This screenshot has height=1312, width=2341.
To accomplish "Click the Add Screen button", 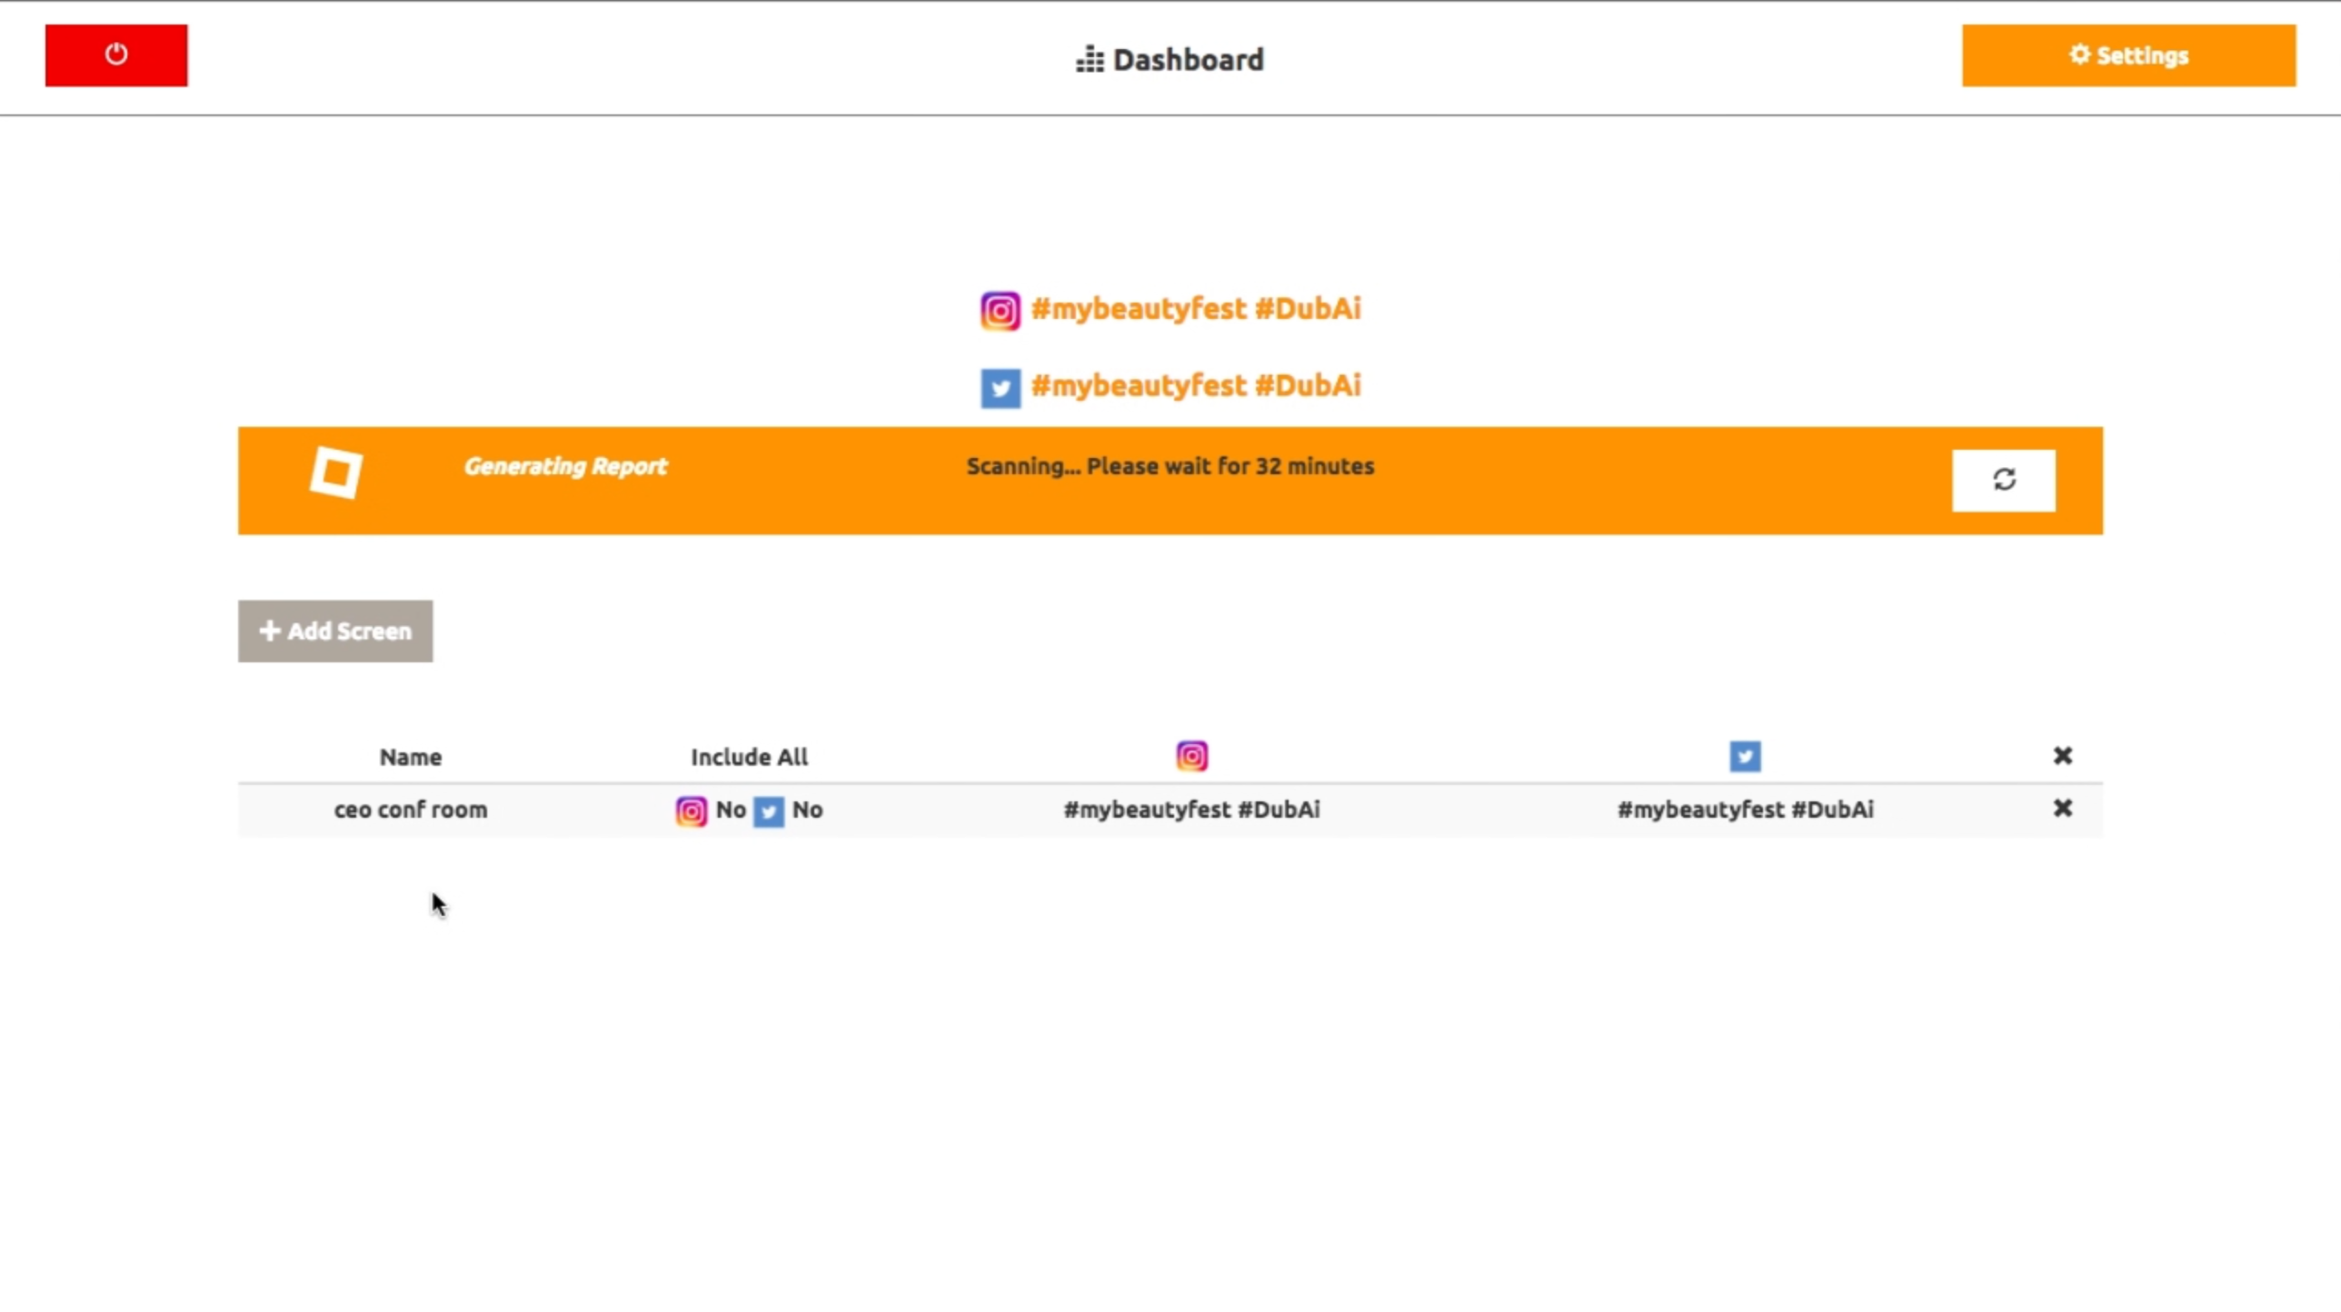I will pos(335,631).
